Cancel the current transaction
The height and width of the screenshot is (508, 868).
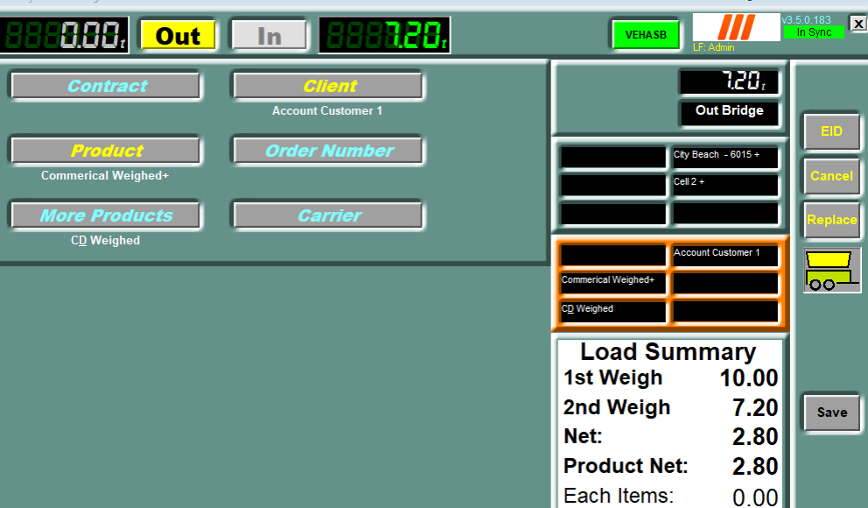tap(831, 176)
